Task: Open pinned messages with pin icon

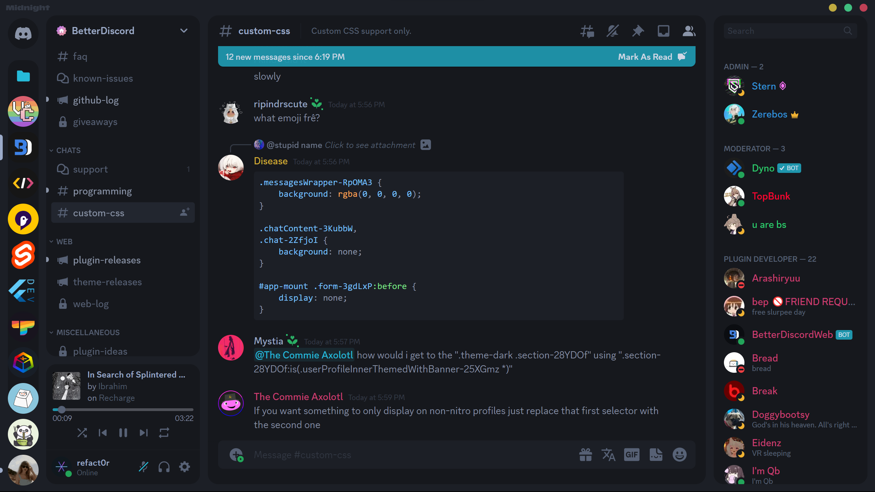Action: pos(638,31)
